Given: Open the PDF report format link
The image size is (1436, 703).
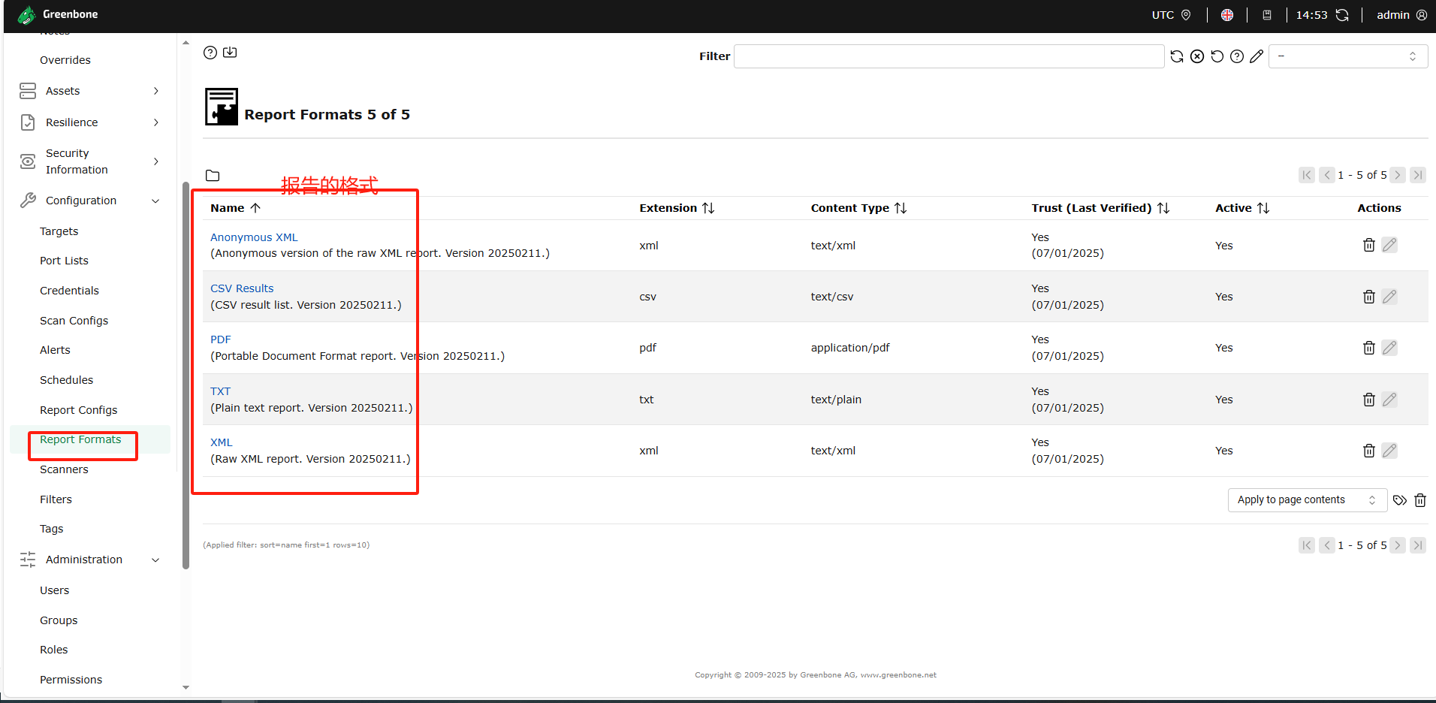Looking at the screenshot, I should pos(221,339).
